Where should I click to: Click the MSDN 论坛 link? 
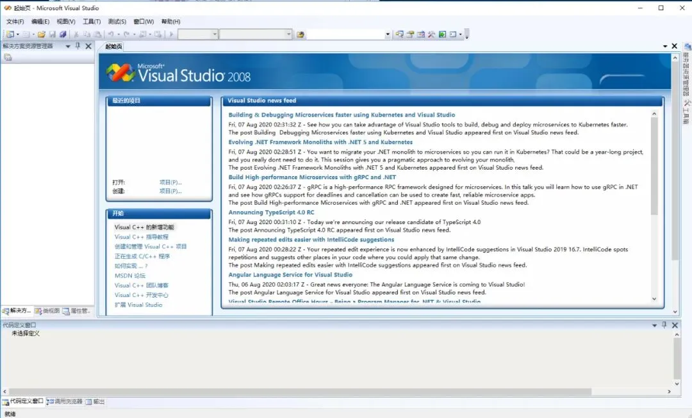tap(129, 276)
